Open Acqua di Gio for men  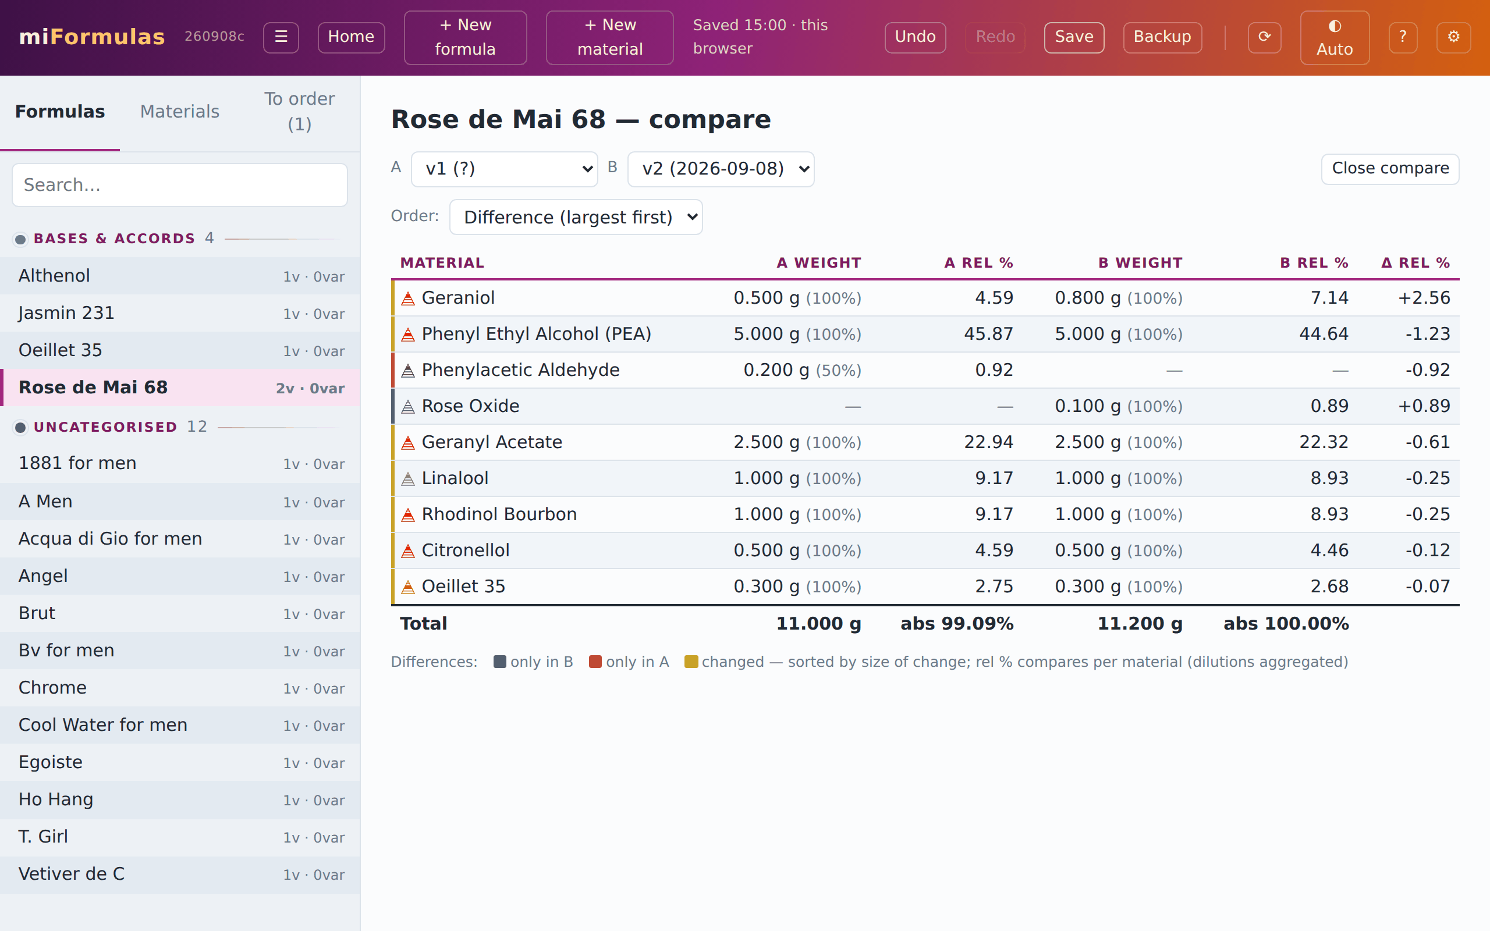180,539
